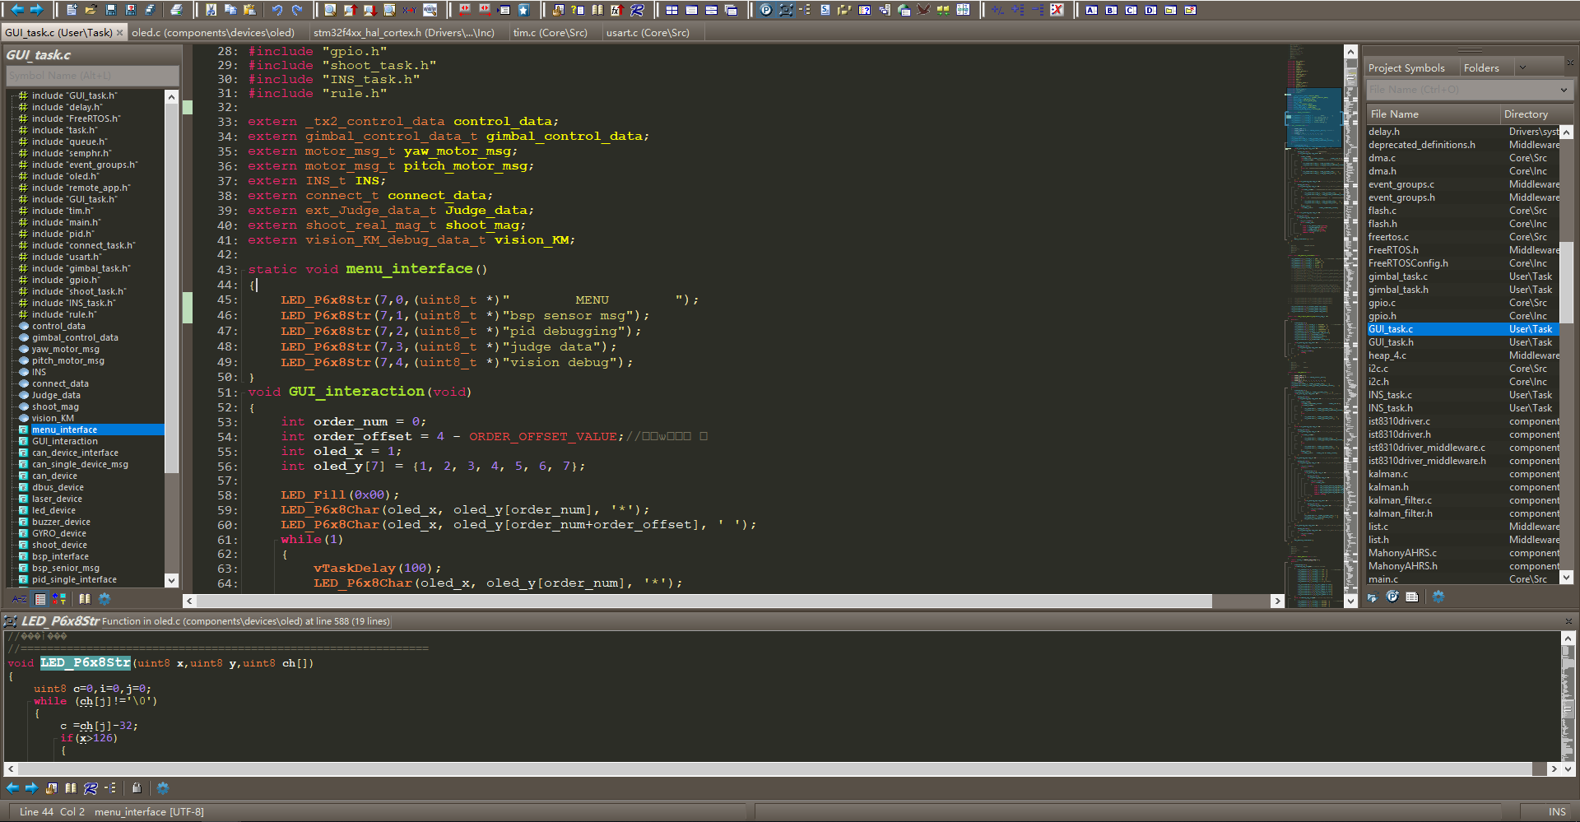Open Search Files with the magnifier icon

click(x=389, y=10)
